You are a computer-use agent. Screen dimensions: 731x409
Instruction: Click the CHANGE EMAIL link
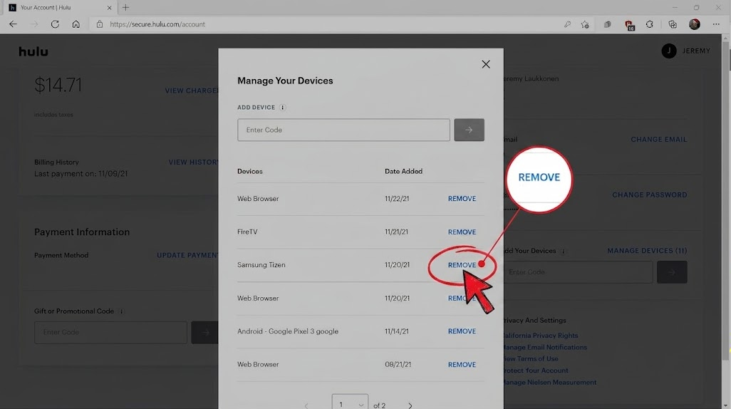(659, 140)
